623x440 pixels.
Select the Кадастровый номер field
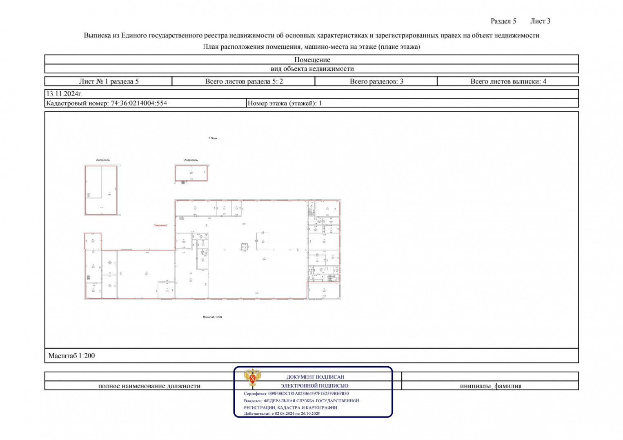pos(107,103)
